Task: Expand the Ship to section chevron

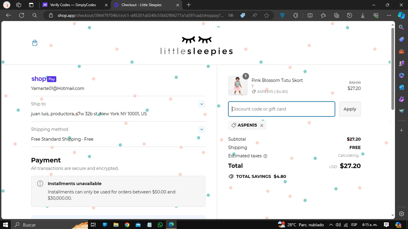Action: pyautogui.click(x=202, y=104)
